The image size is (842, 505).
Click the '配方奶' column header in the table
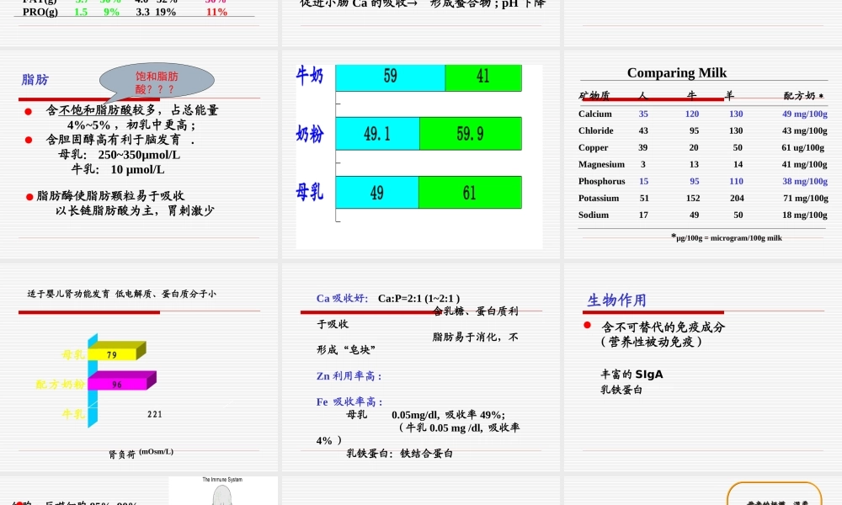(x=803, y=97)
